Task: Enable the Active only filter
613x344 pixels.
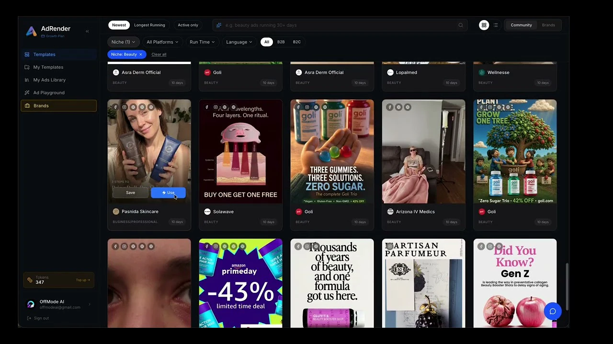Action: pyautogui.click(x=188, y=25)
